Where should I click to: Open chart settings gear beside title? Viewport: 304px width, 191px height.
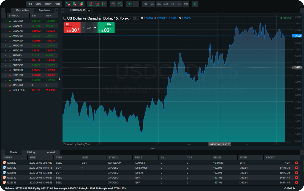[x=138, y=18]
